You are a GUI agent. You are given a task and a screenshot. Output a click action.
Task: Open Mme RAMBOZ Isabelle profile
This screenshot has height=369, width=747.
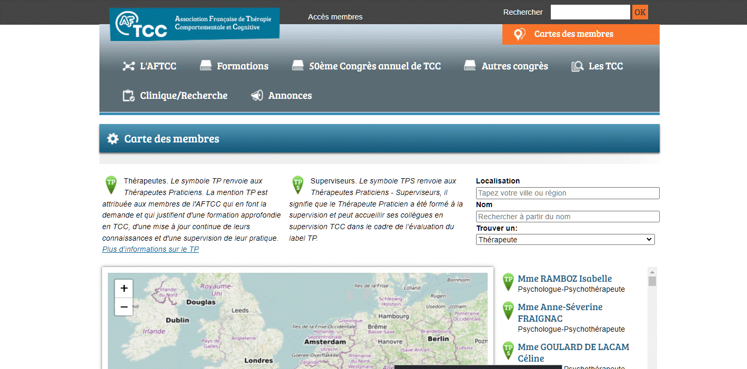click(565, 279)
